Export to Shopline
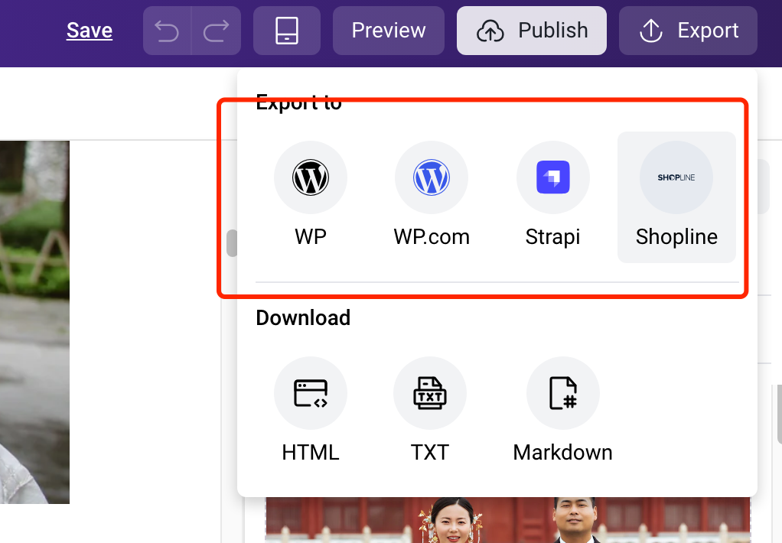The height and width of the screenshot is (543, 782). [676, 197]
